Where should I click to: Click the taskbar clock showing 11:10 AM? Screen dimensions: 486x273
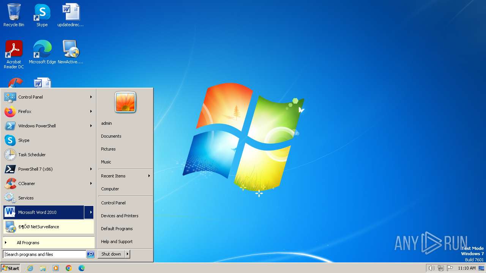tap(467, 268)
